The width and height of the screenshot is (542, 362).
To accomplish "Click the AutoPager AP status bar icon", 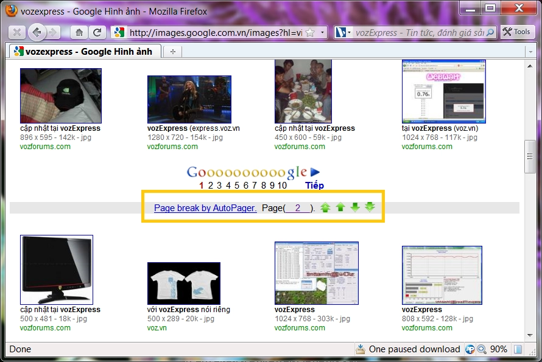I will [x=470, y=349].
